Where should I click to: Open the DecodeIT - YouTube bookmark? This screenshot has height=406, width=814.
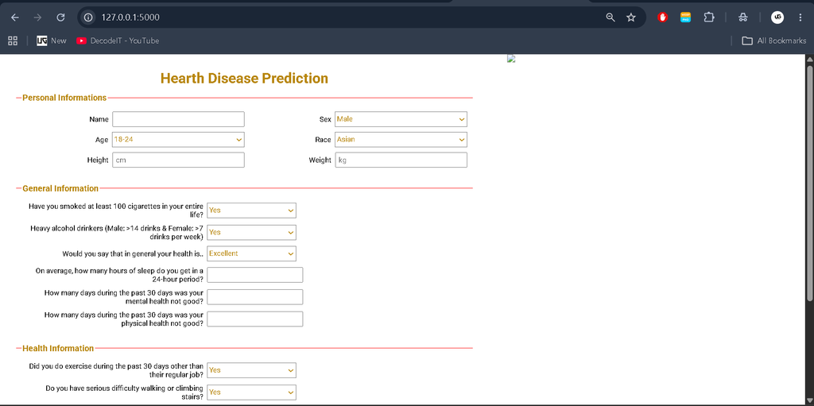point(118,41)
